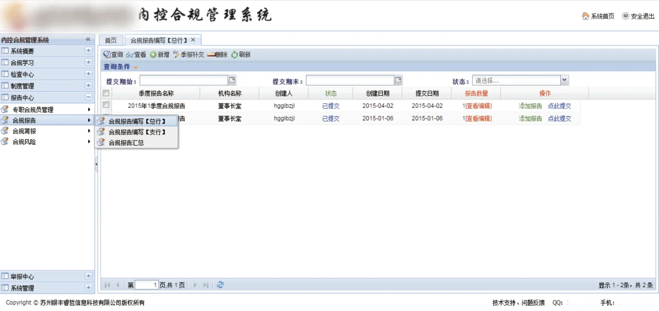Open the 提交期始 calendar picker icon
This screenshot has width=659, height=311.
(x=232, y=80)
